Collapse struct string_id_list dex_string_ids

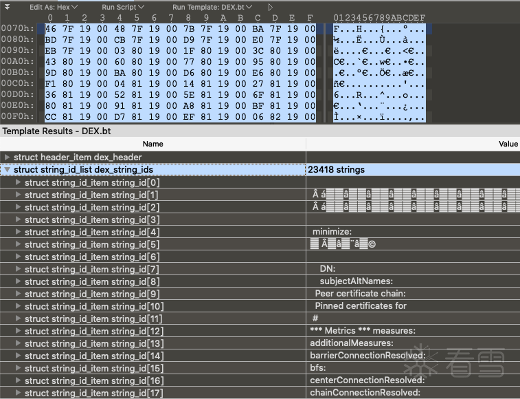click(7, 169)
